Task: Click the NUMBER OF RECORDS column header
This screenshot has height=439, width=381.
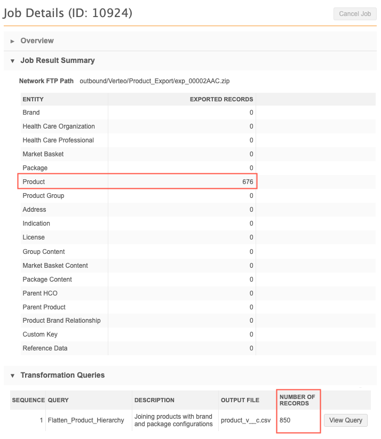Action: coord(297,400)
